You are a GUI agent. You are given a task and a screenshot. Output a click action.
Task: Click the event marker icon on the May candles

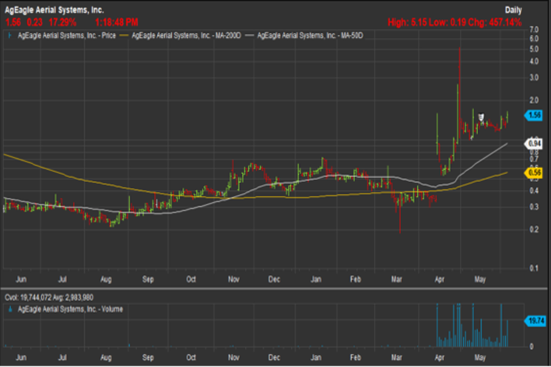pos(481,117)
